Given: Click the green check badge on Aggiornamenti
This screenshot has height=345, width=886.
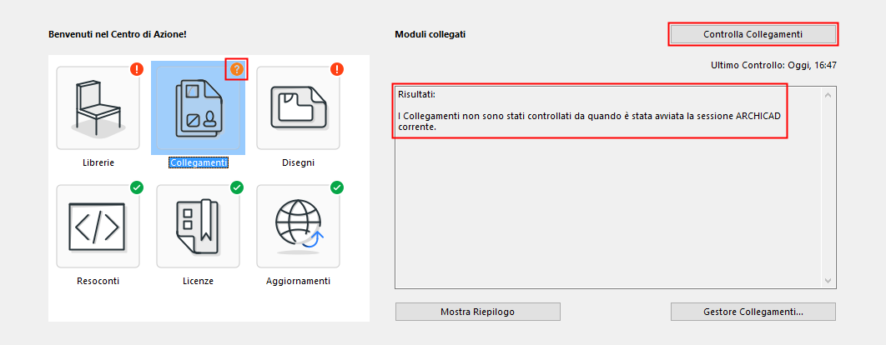Looking at the screenshot, I should click(337, 187).
